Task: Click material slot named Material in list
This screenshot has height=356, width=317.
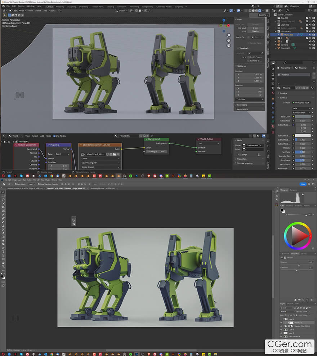Action: (294, 75)
